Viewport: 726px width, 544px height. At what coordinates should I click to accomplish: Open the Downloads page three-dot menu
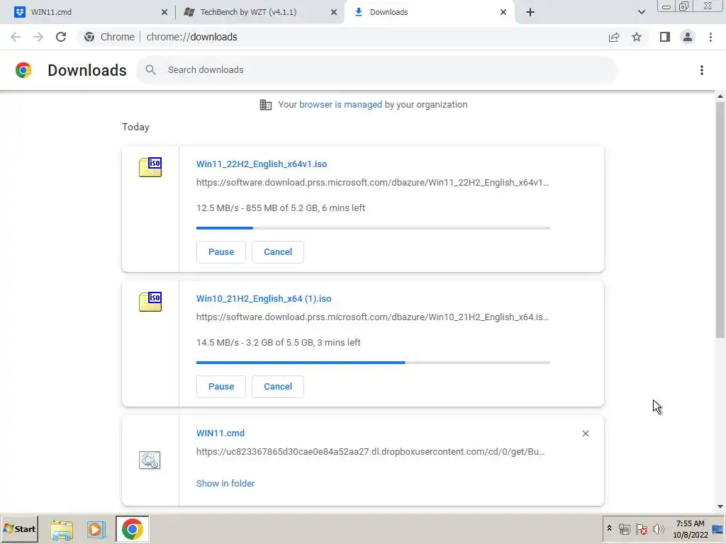coord(702,70)
